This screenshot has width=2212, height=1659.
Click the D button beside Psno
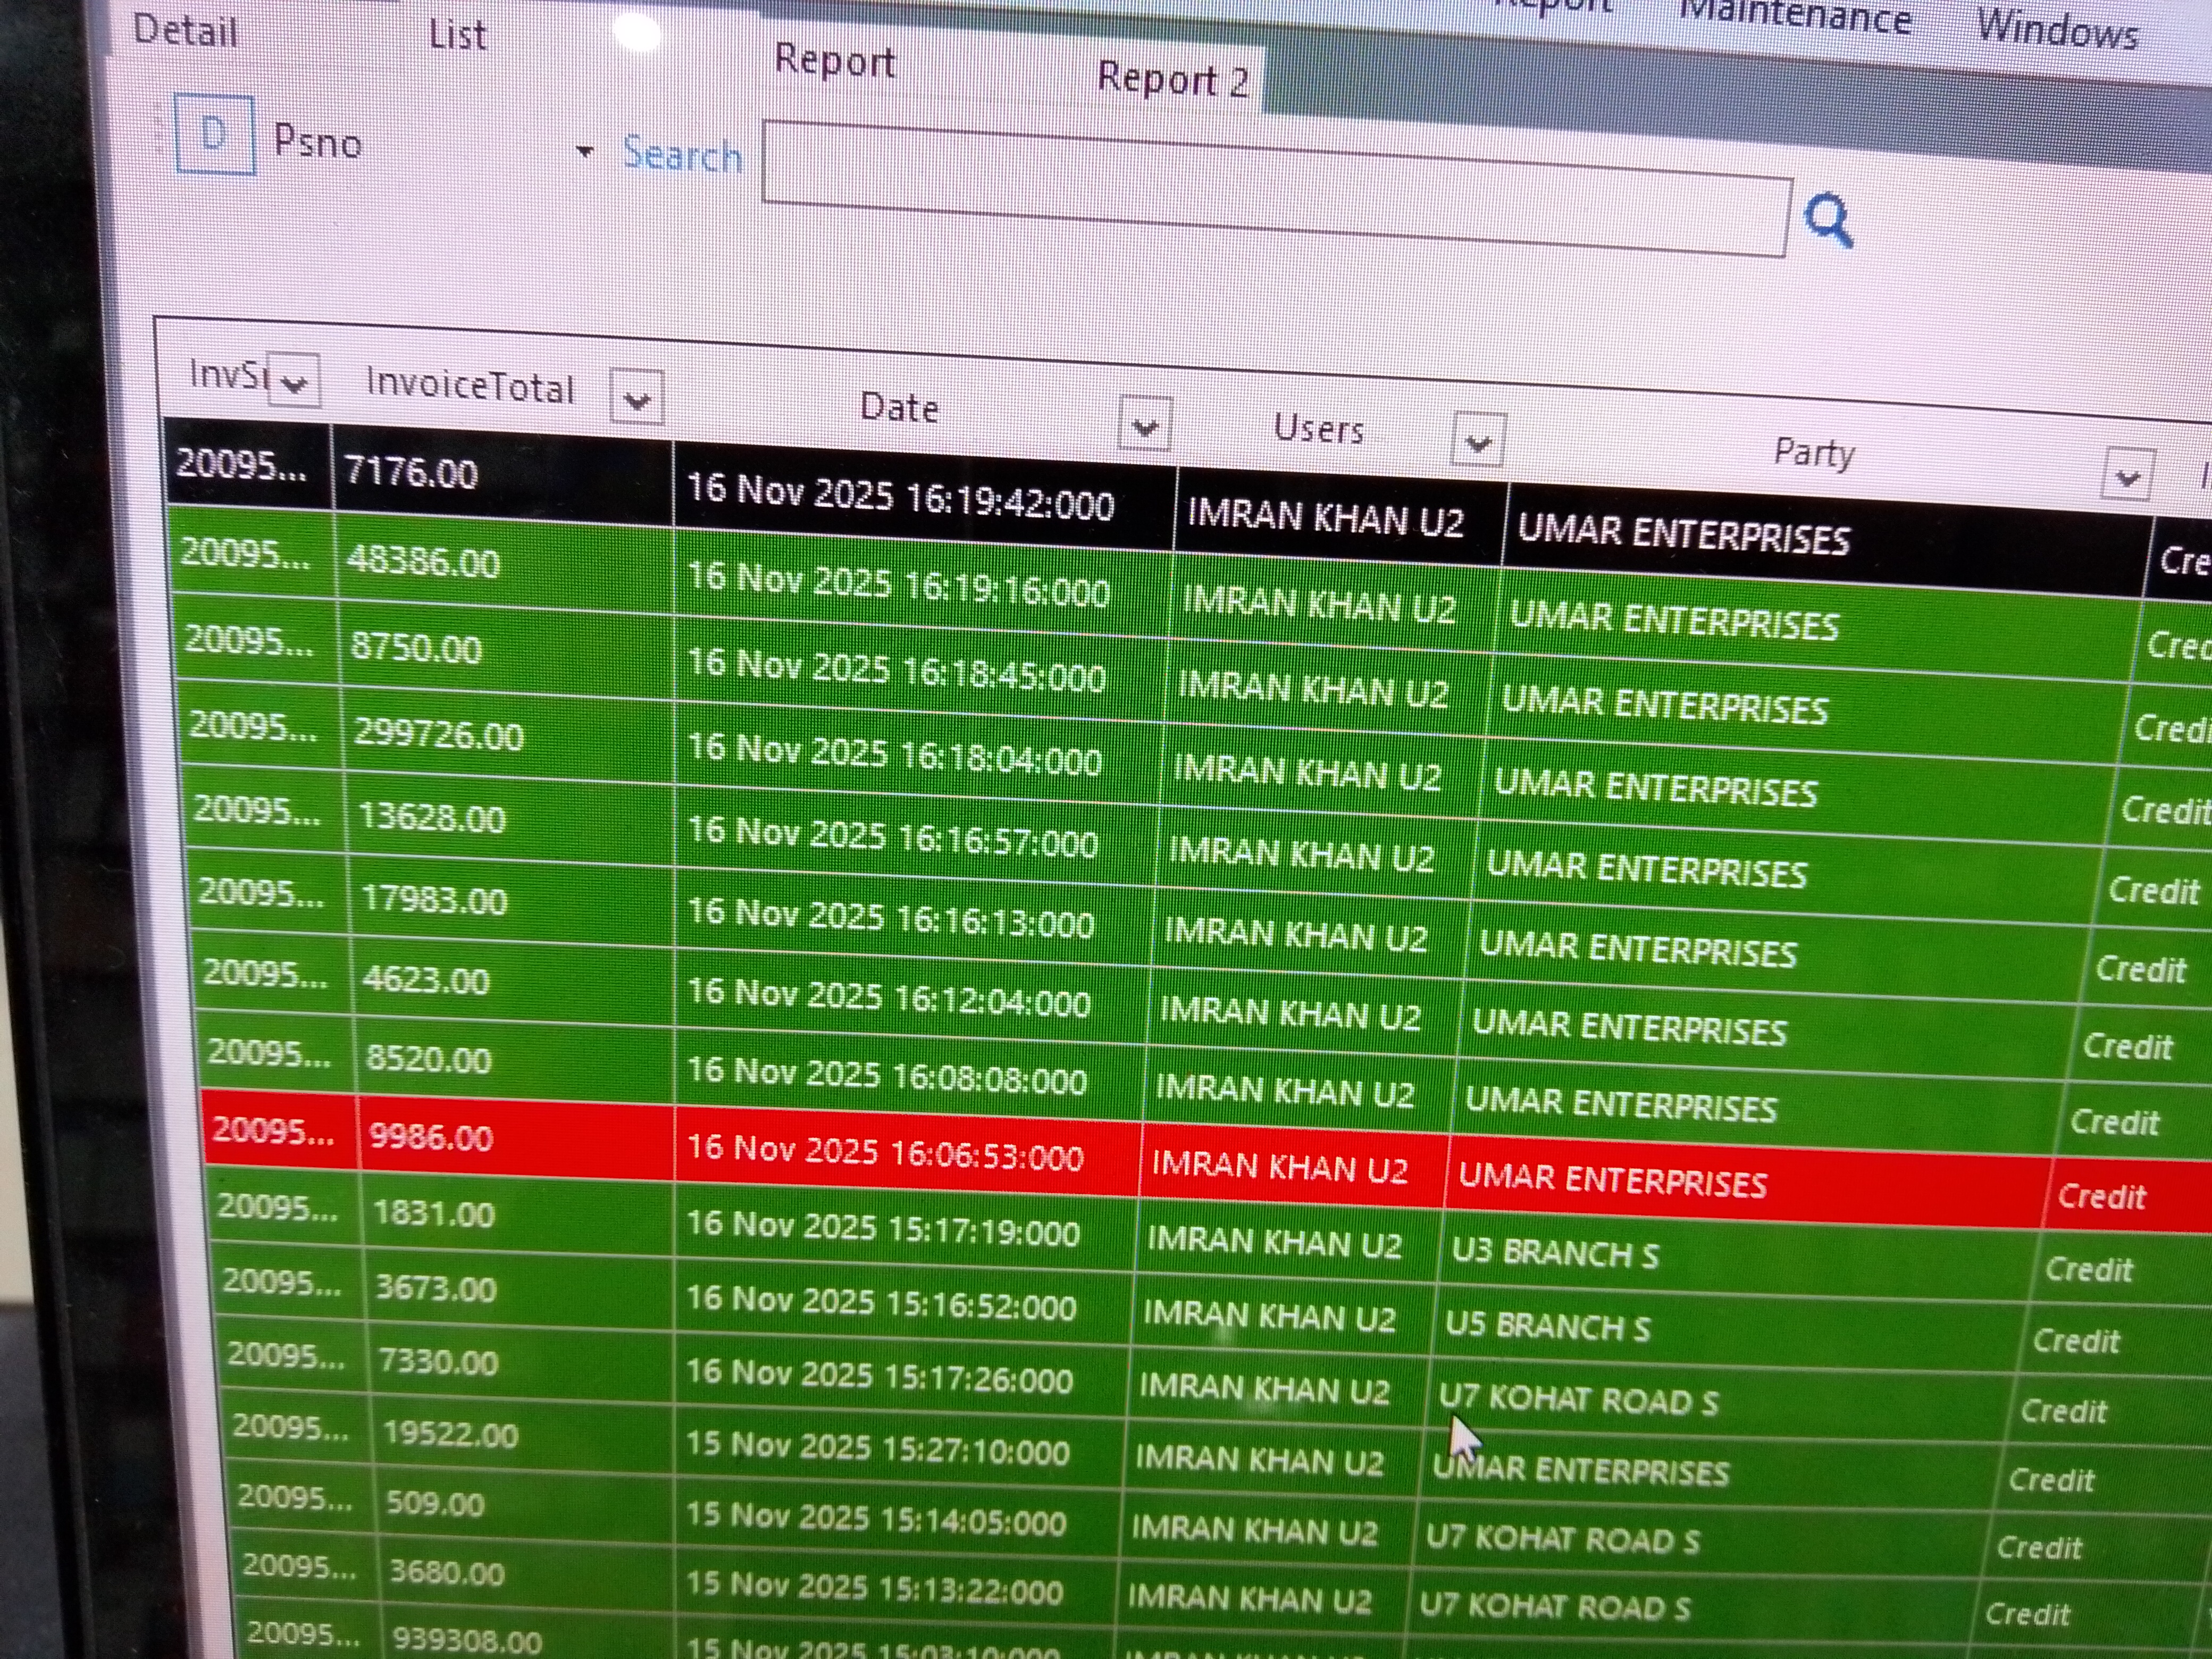click(214, 135)
